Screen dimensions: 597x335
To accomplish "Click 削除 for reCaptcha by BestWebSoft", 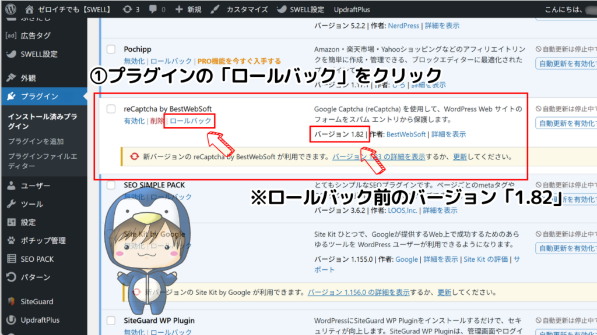I will [x=156, y=121].
